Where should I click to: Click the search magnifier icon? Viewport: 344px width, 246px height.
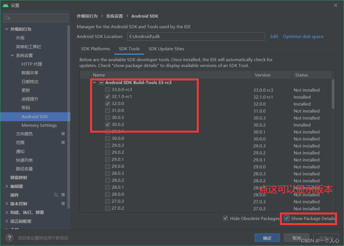7,18
